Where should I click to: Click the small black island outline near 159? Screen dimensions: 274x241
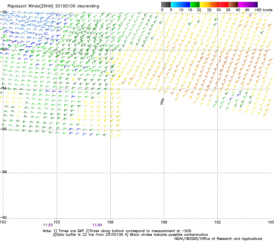click(162, 102)
